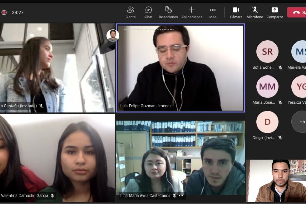Viewport: 306px width, 204px height.
Task: Open the Reacciones menu
Action: [168, 13]
